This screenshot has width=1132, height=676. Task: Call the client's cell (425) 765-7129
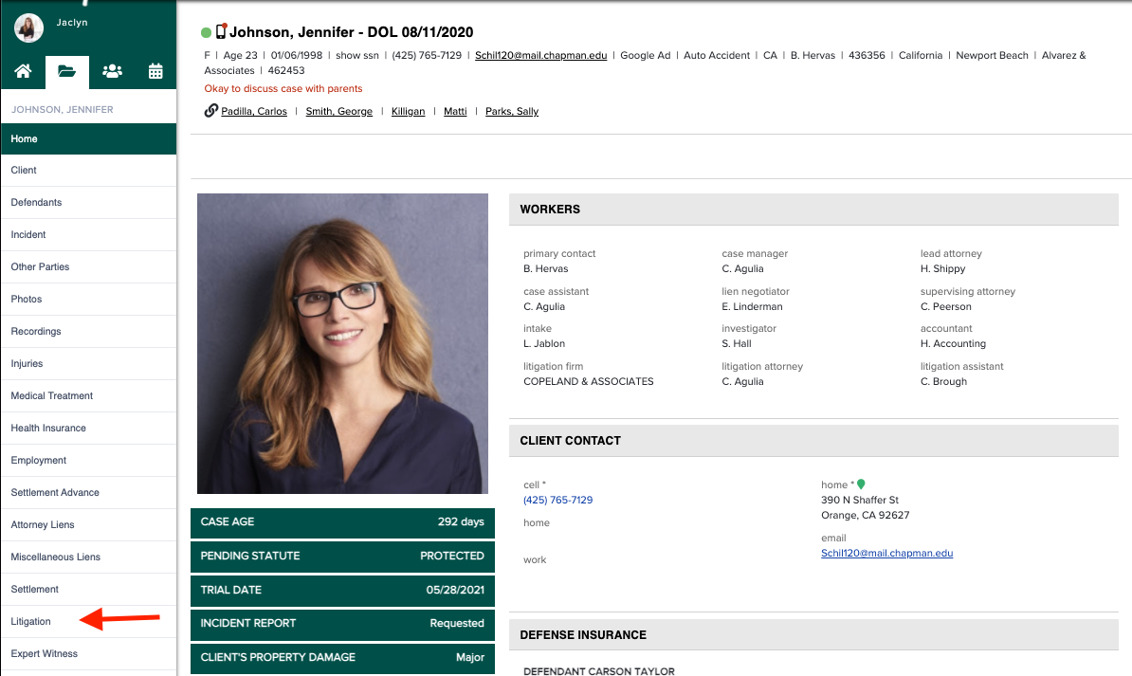click(557, 499)
